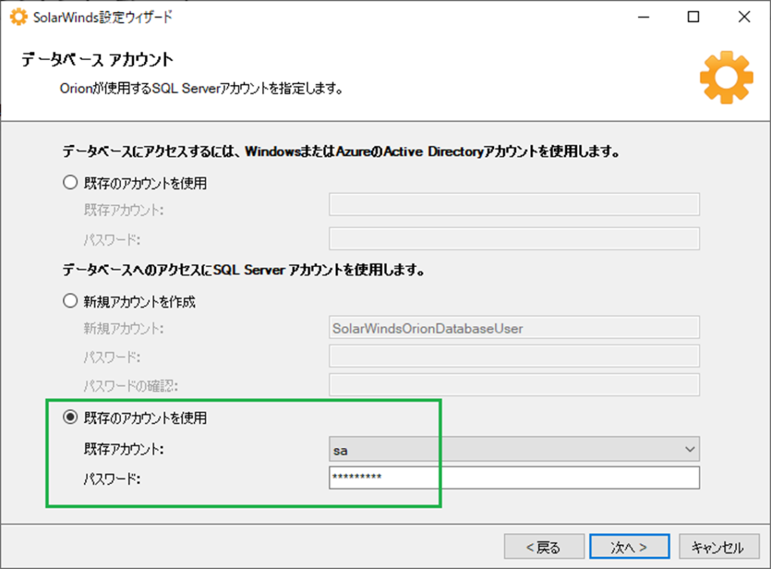Select 新規アカウントを作成 radio button
Screen dimensions: 771x569
pyautogui.click(x=70, y=301)
